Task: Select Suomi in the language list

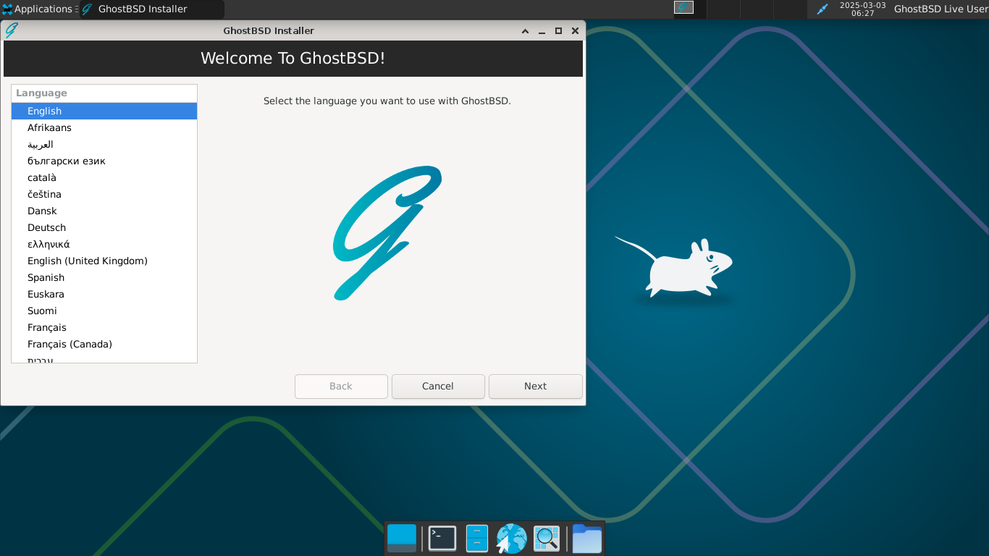Action: tap(104, 311)
